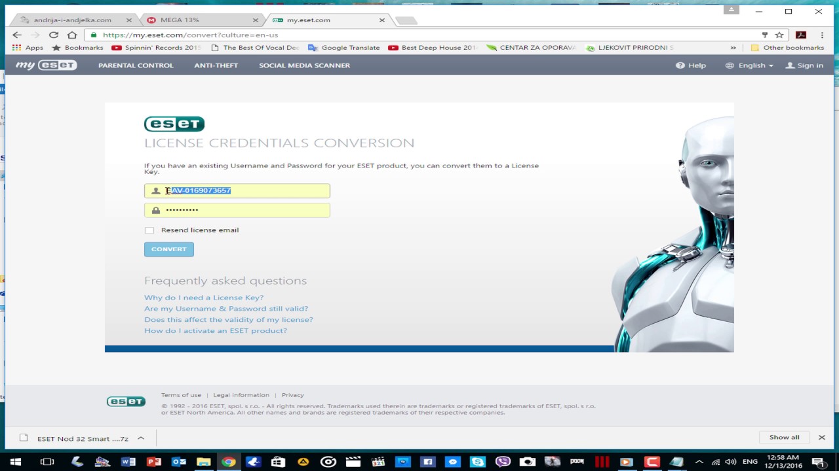This screenshot has width=839, height=471.
Task: Click Show all downloads button
Action: (784, 438)
